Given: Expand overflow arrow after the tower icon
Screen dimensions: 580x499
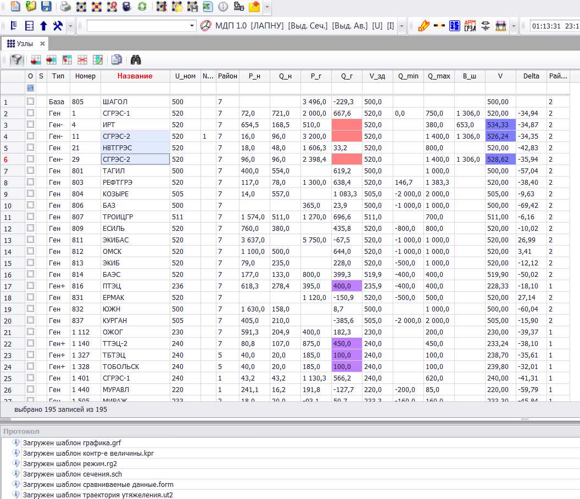Looking at the screenshot, I should pyautogui.click(x=514, y=26).
